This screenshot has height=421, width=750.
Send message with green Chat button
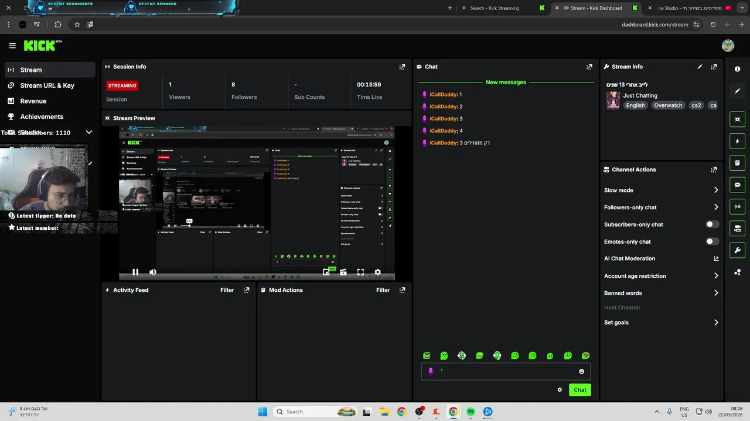(579, 390)
